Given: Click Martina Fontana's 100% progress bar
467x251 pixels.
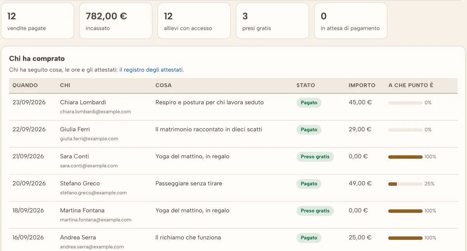Looking at the screenshot, I should [x=406, y=211].
